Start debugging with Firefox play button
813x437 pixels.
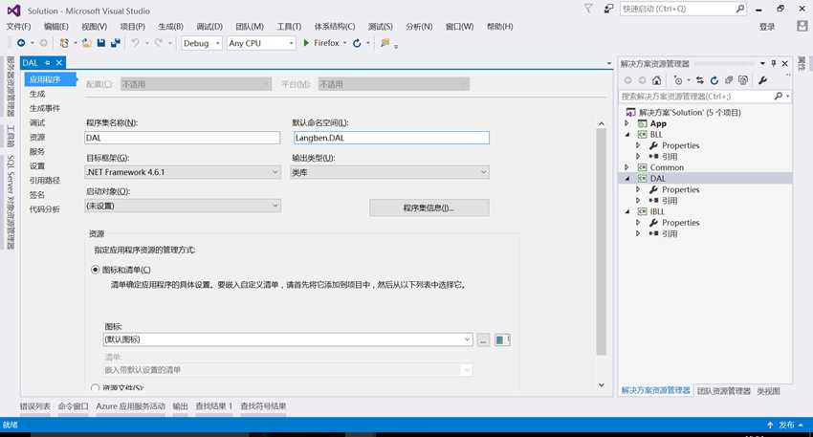click(306, 43)
